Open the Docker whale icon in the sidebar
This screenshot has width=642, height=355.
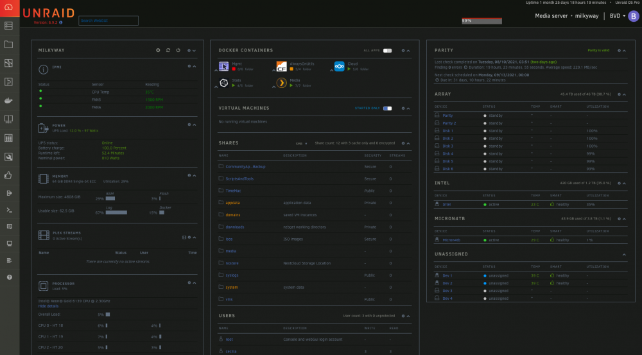tap(8, 100)
